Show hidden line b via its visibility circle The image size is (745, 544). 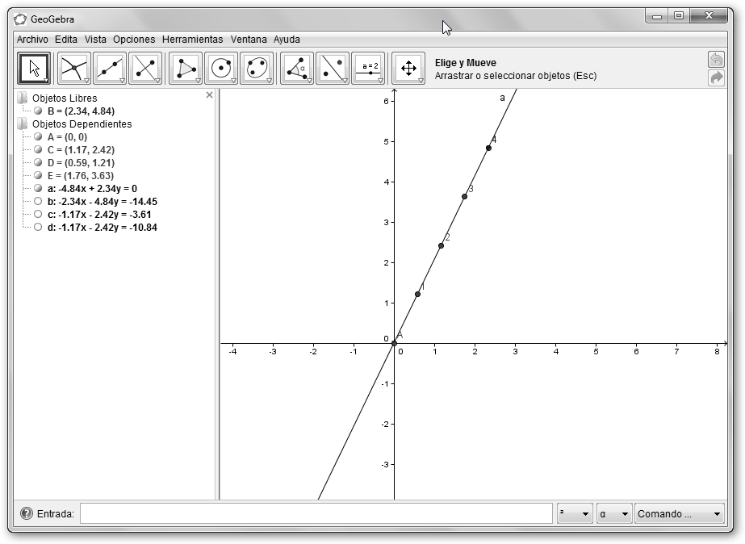38,202
